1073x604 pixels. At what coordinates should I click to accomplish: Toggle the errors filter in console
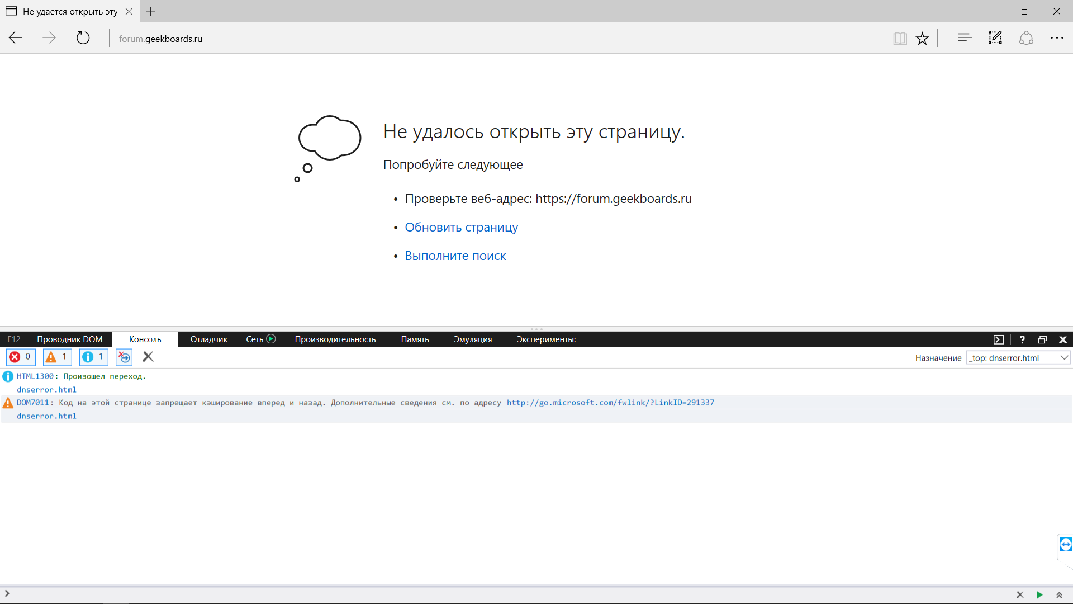point(21,357)
